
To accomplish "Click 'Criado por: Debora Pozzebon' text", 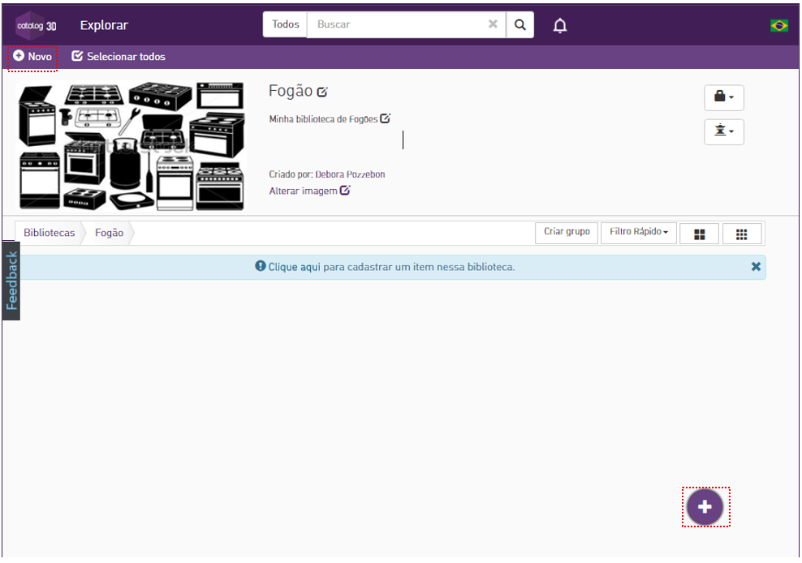I will click(327, 174).
